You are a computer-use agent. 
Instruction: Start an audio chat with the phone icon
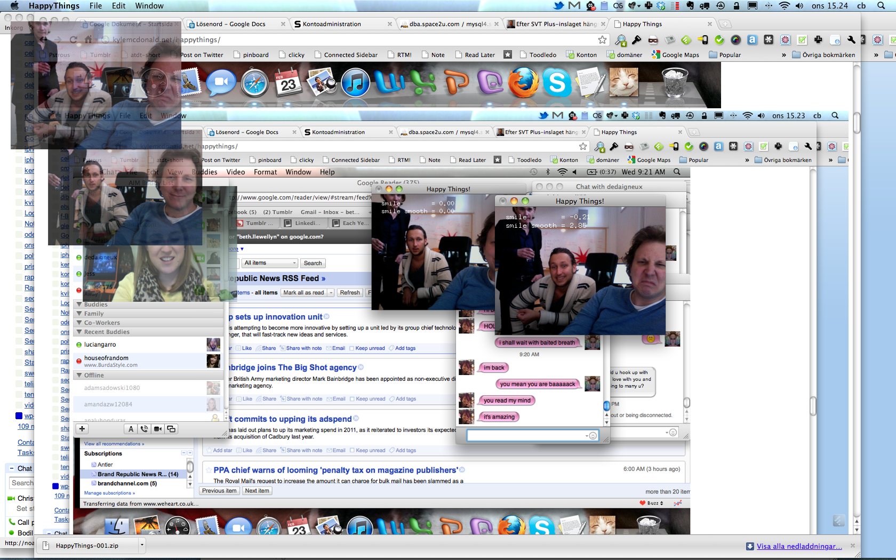pyautogui.click(x=144, y=429)
